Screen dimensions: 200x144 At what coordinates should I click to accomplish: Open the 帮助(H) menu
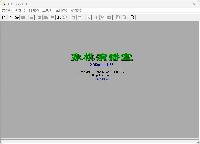(76, 10)
